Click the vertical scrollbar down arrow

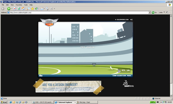point(171,96)
